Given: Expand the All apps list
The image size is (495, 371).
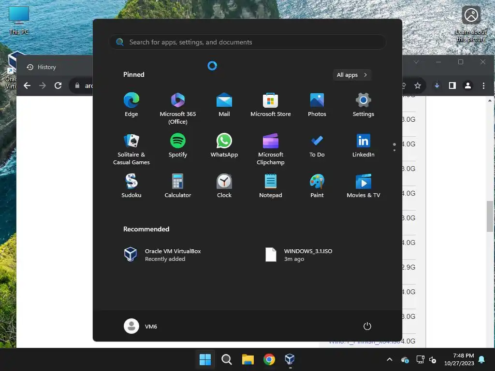Looking at the screenshot, I should 352,75.
